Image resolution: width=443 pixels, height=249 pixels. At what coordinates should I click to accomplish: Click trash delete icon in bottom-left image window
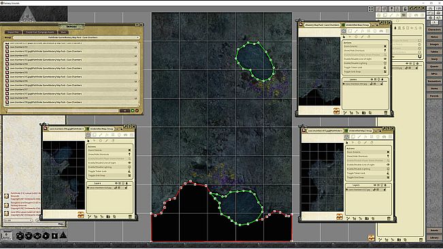click(130, 216)
